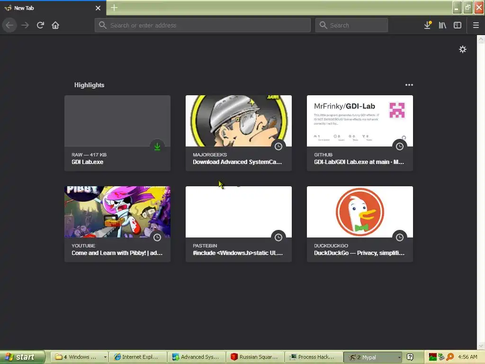Minimize the Mypal browser window
Viewport: 485px width, 364px height.
(x=457, y=8)
